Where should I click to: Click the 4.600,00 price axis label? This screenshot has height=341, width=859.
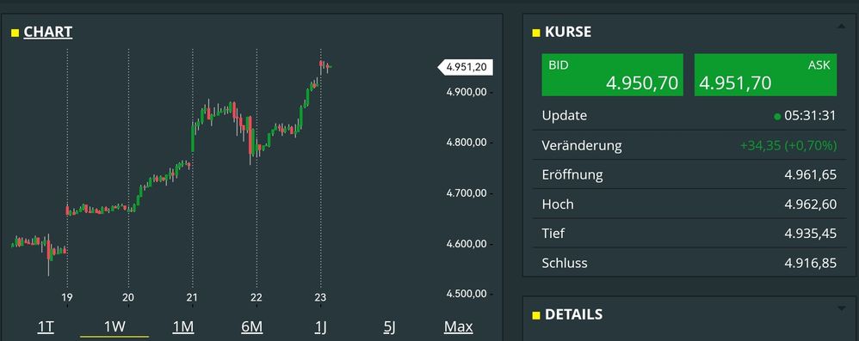(x=467, y=244)
